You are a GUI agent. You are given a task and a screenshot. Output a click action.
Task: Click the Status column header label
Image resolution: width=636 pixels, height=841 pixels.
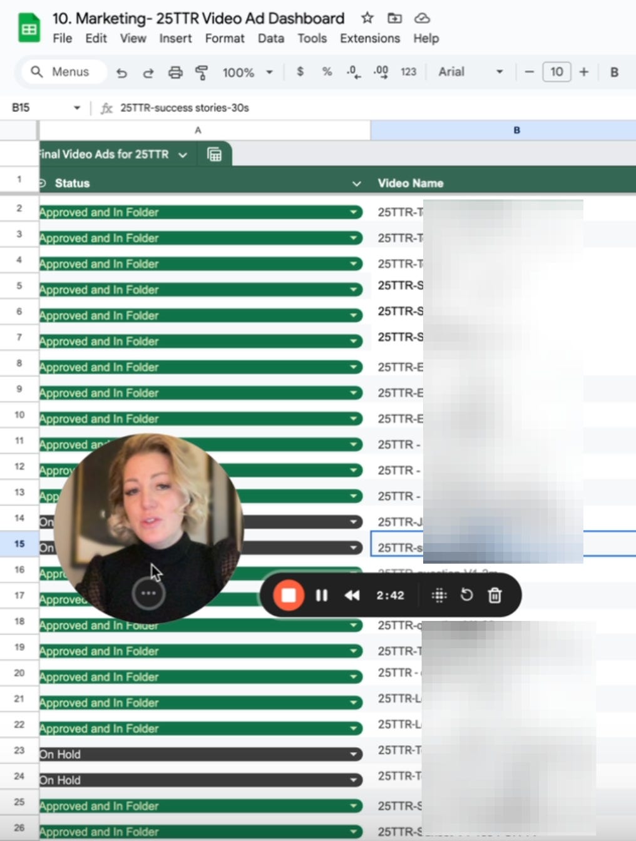(x=72, y=183)
